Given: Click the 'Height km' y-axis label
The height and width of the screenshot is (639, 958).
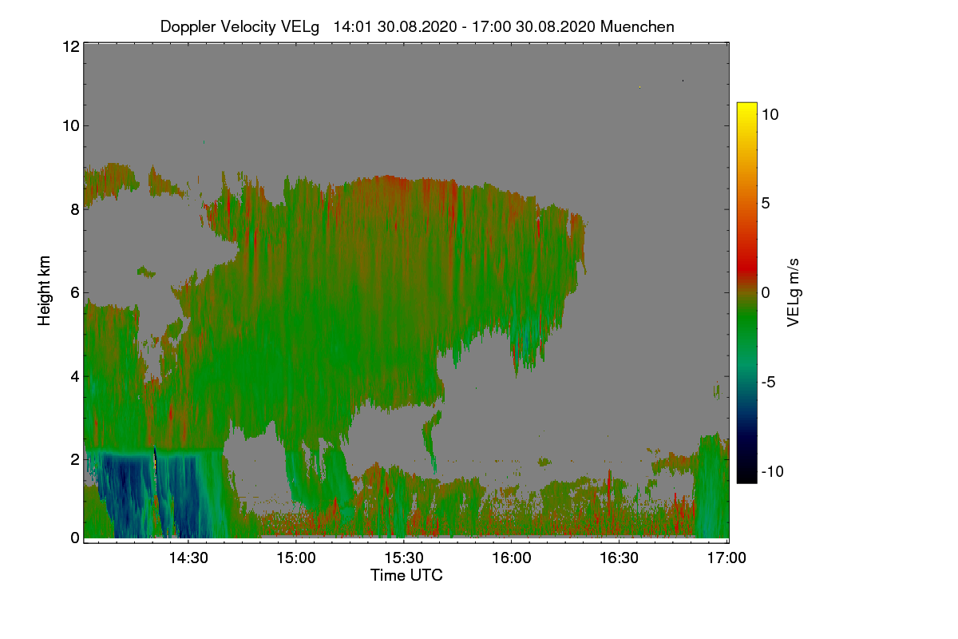Looking at the screenshot, I should 45,291.
